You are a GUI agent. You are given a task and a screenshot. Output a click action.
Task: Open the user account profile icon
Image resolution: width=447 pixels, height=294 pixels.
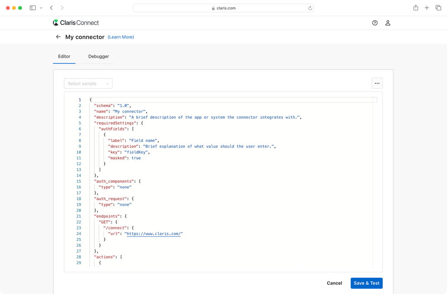point(388,23)
